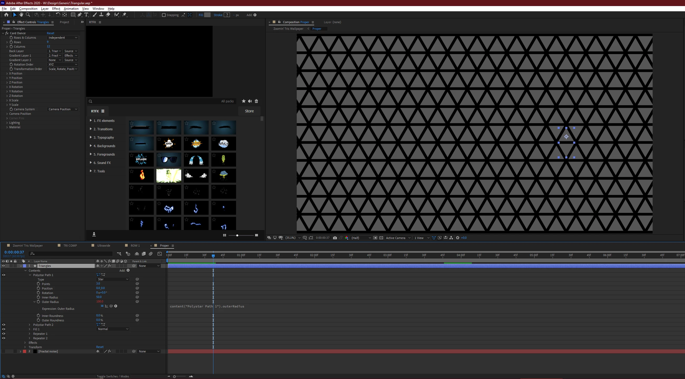Select the Zoom tool in toolbar

click(28, 15)
